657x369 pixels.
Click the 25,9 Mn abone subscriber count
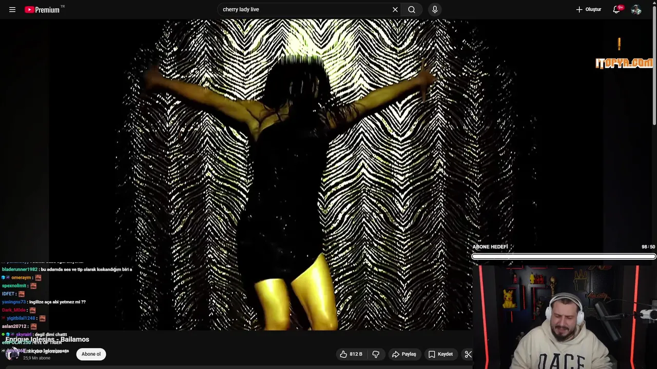click(x=37, y=358)
